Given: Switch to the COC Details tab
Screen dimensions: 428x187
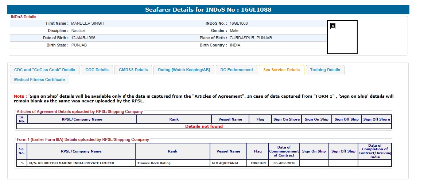Looking at the screenshot, I should (x=97, y=70).
